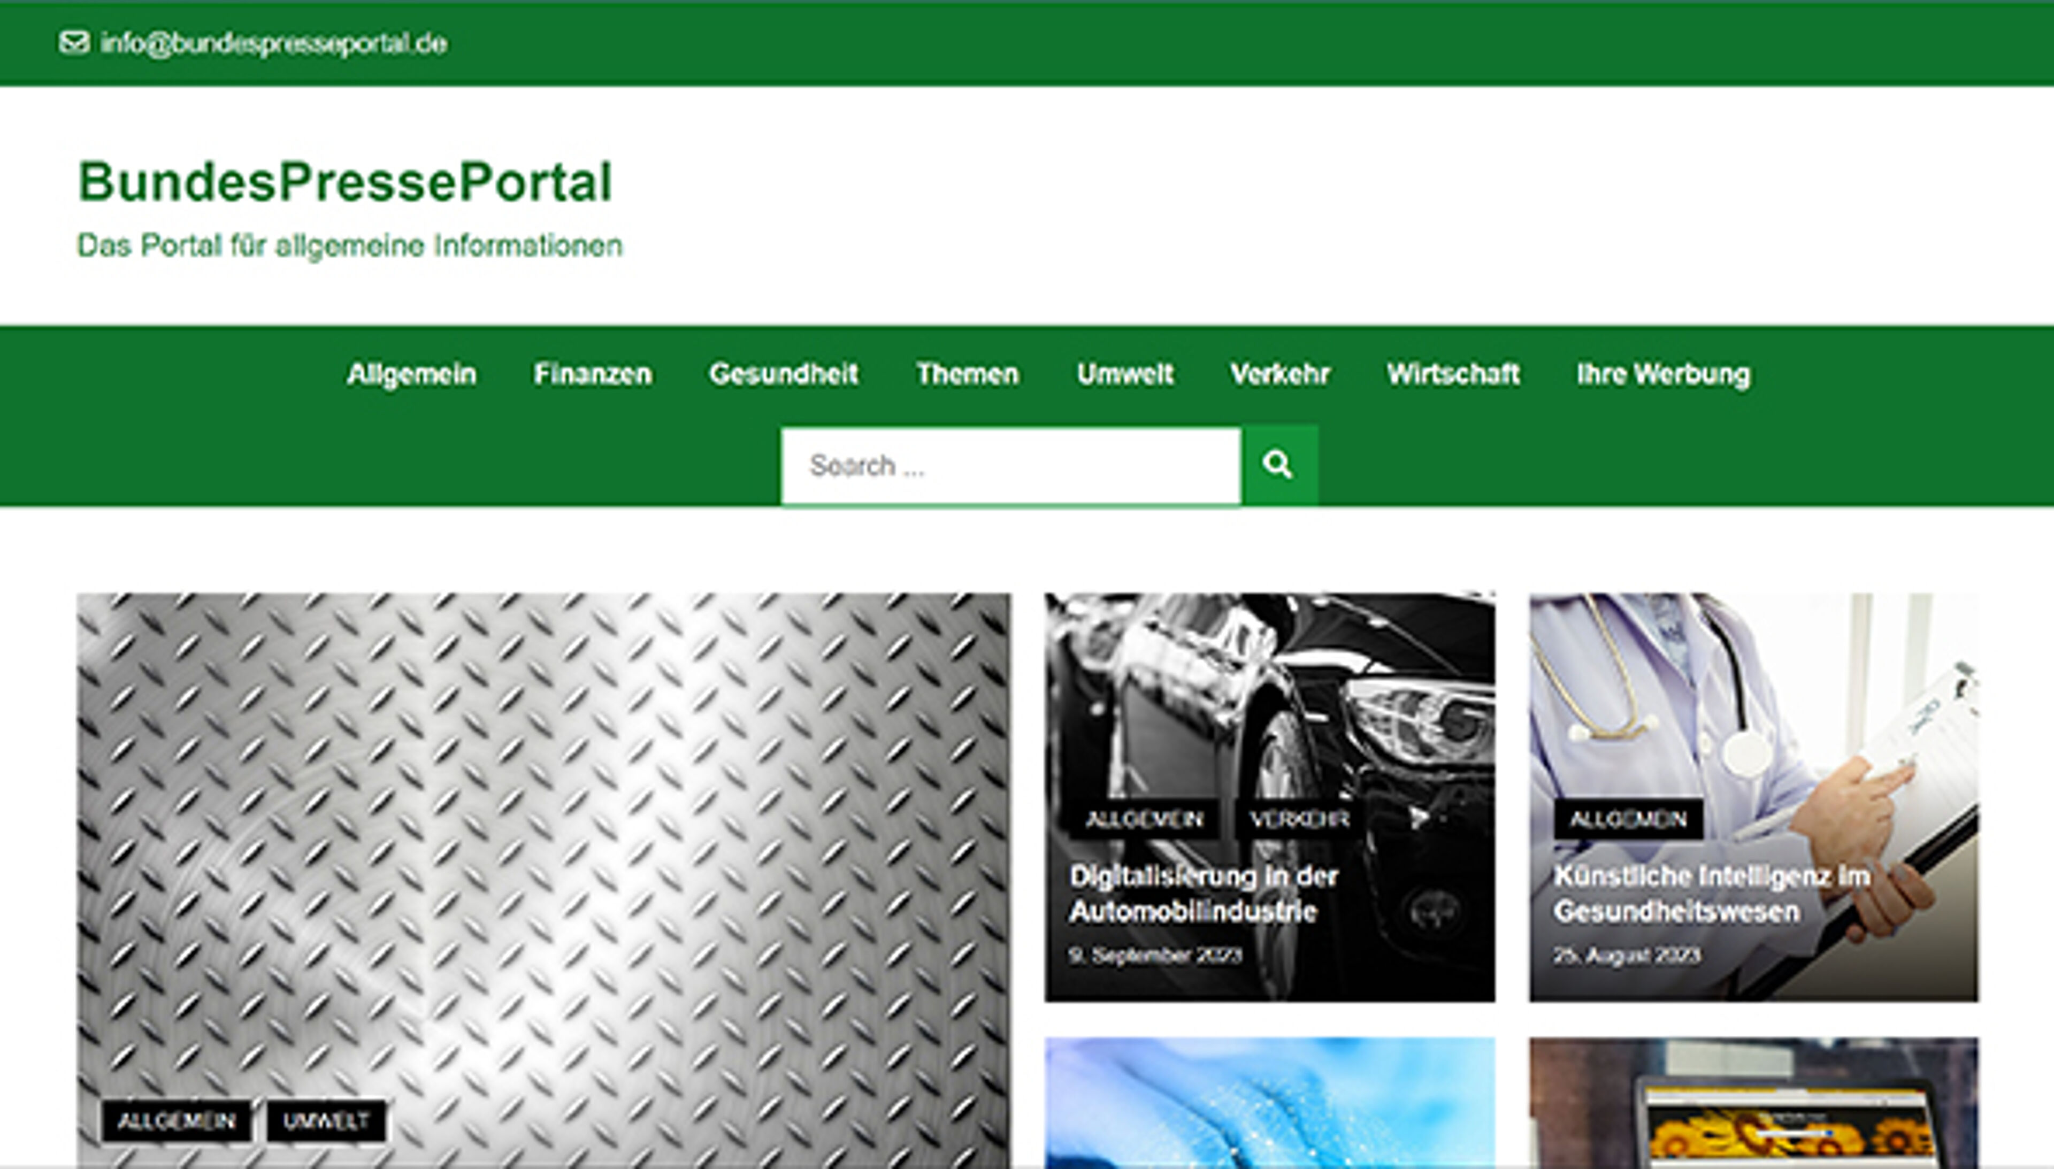Click the magnifier search button
Screen dimensions: 2054x1169
pyautogui.click(x=1279, y=465)
